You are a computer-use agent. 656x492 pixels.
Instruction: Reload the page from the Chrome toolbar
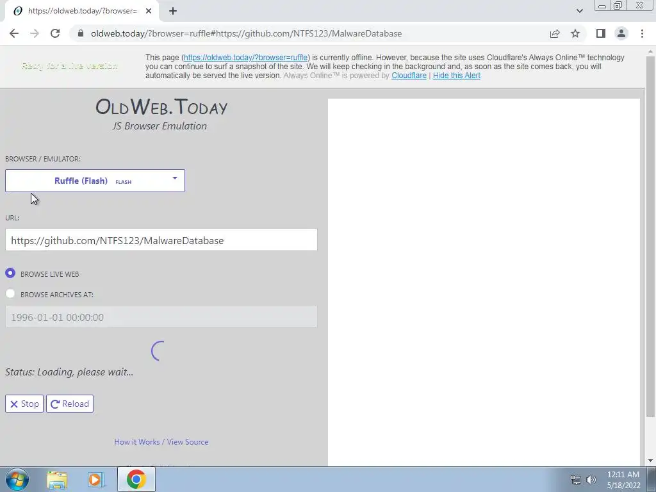(x=55, y=33)
